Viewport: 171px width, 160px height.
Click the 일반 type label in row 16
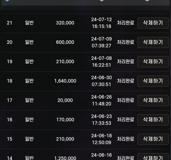[x=29, y=119]
